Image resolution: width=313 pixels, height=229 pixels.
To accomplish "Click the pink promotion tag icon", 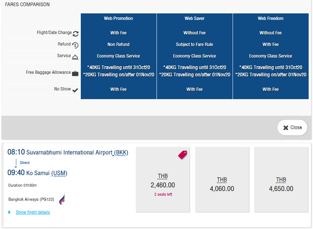I will [x=183, y=155].
